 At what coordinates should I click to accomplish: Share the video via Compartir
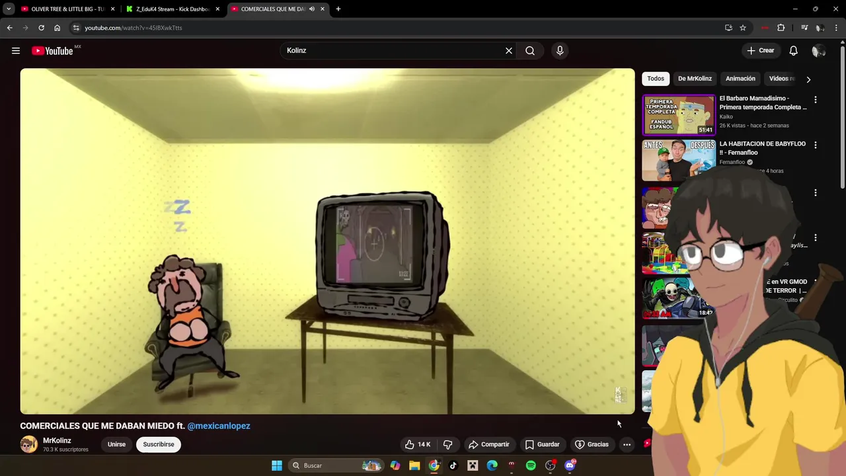[x=488, y=444]
